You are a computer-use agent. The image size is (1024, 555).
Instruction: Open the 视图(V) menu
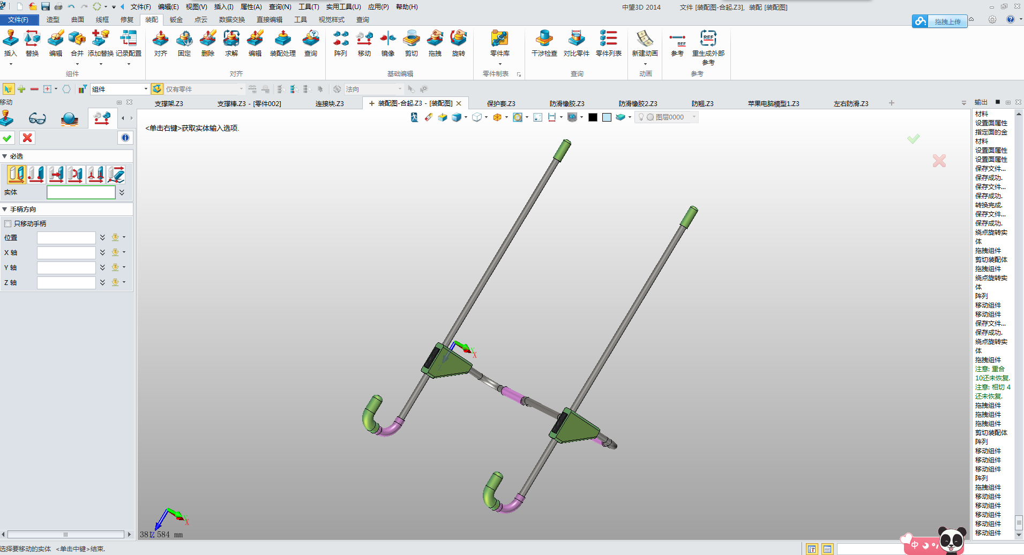point(196,7)
